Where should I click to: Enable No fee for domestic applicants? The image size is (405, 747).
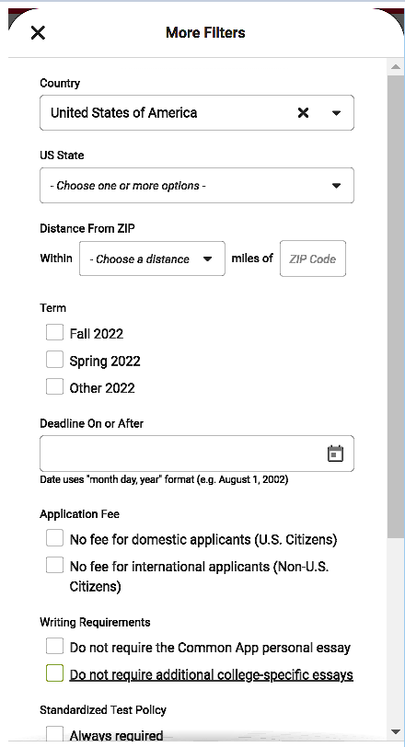coord(55,538)
